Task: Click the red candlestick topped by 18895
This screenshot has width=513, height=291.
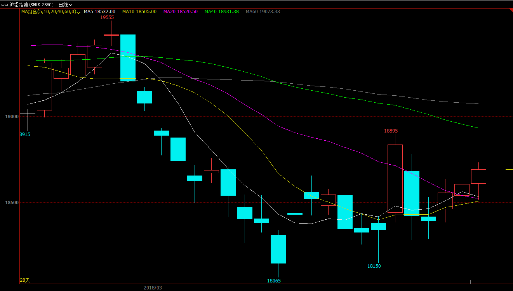Action: point(395,179)
